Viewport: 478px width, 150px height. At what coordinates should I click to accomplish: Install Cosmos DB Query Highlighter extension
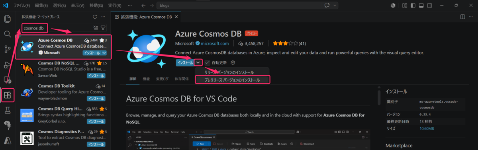tap(96, 121)
